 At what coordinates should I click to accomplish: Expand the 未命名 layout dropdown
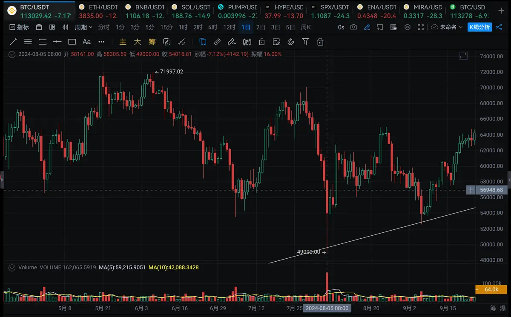(447, 27)
